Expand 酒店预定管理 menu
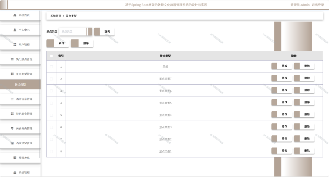 coord(20,143)
